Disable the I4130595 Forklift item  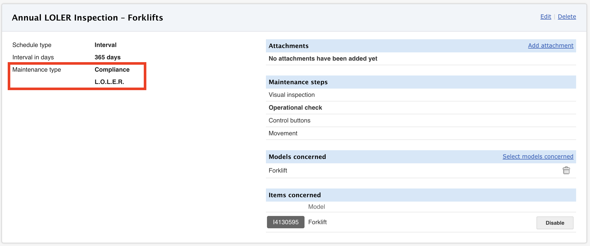(x=555, y=223)
